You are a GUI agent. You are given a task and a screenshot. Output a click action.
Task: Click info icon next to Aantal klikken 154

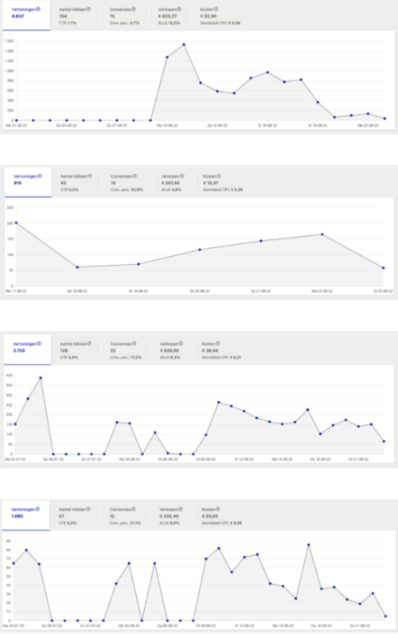[88, 9]
